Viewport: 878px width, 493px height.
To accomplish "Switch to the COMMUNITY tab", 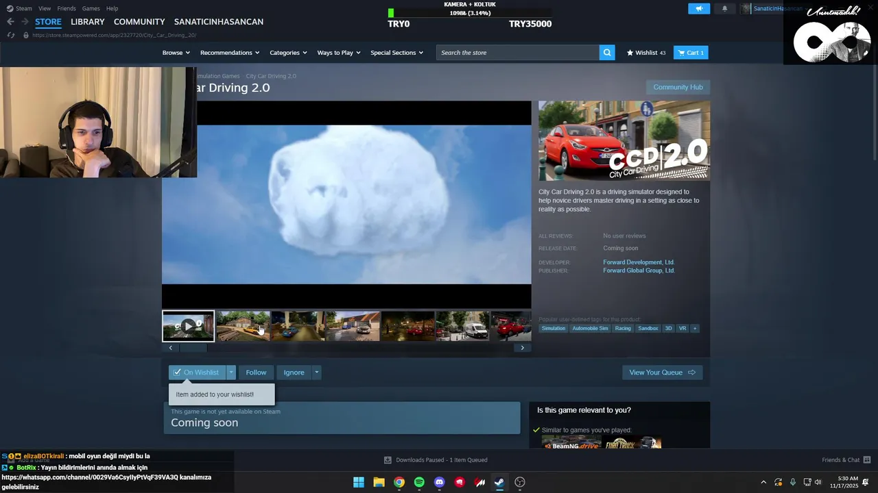I will point(139,22).
